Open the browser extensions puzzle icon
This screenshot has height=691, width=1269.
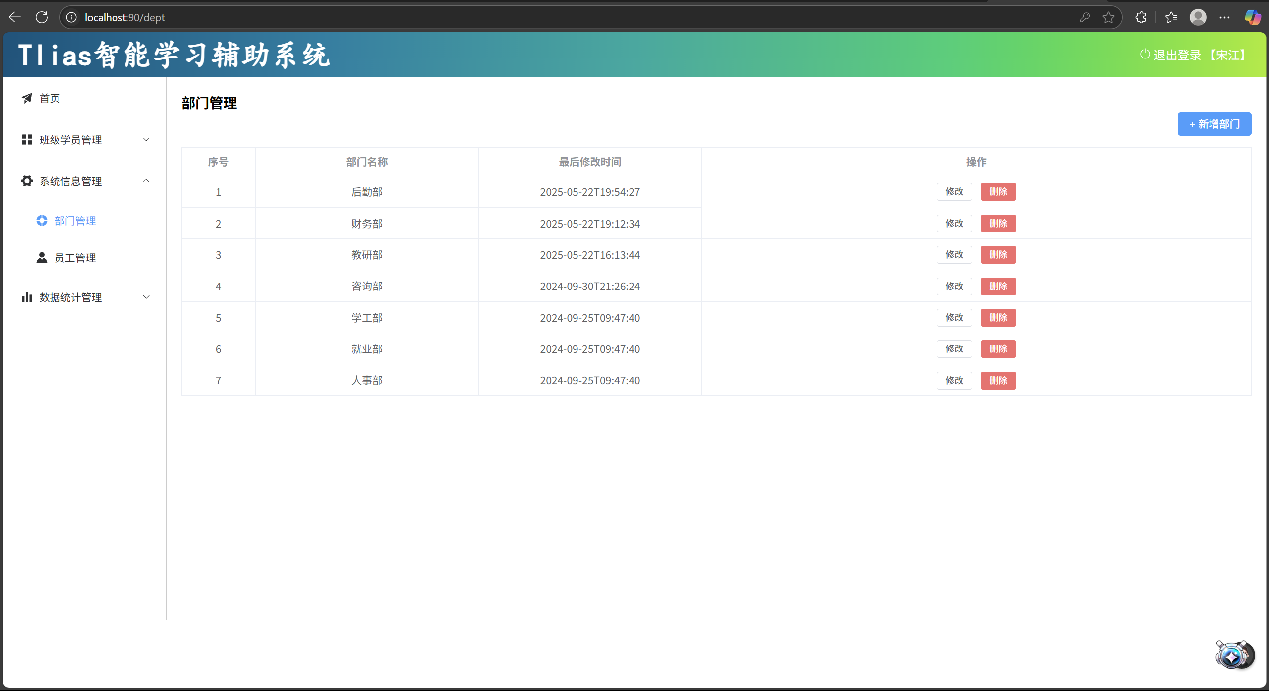tap(1141, 17)
